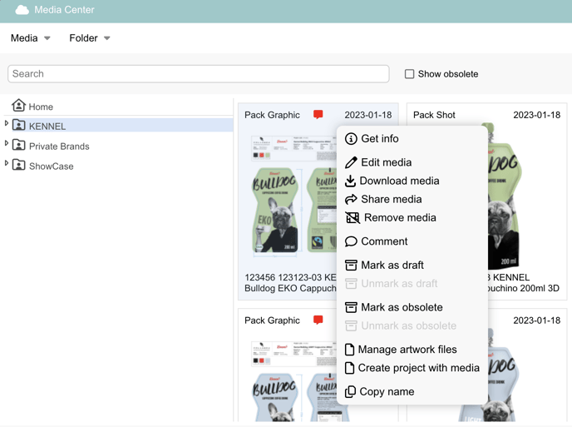Expand the Private Brands tree arrow
The image size is (572, 427).
pyautogui.click(x=6, y=143)
